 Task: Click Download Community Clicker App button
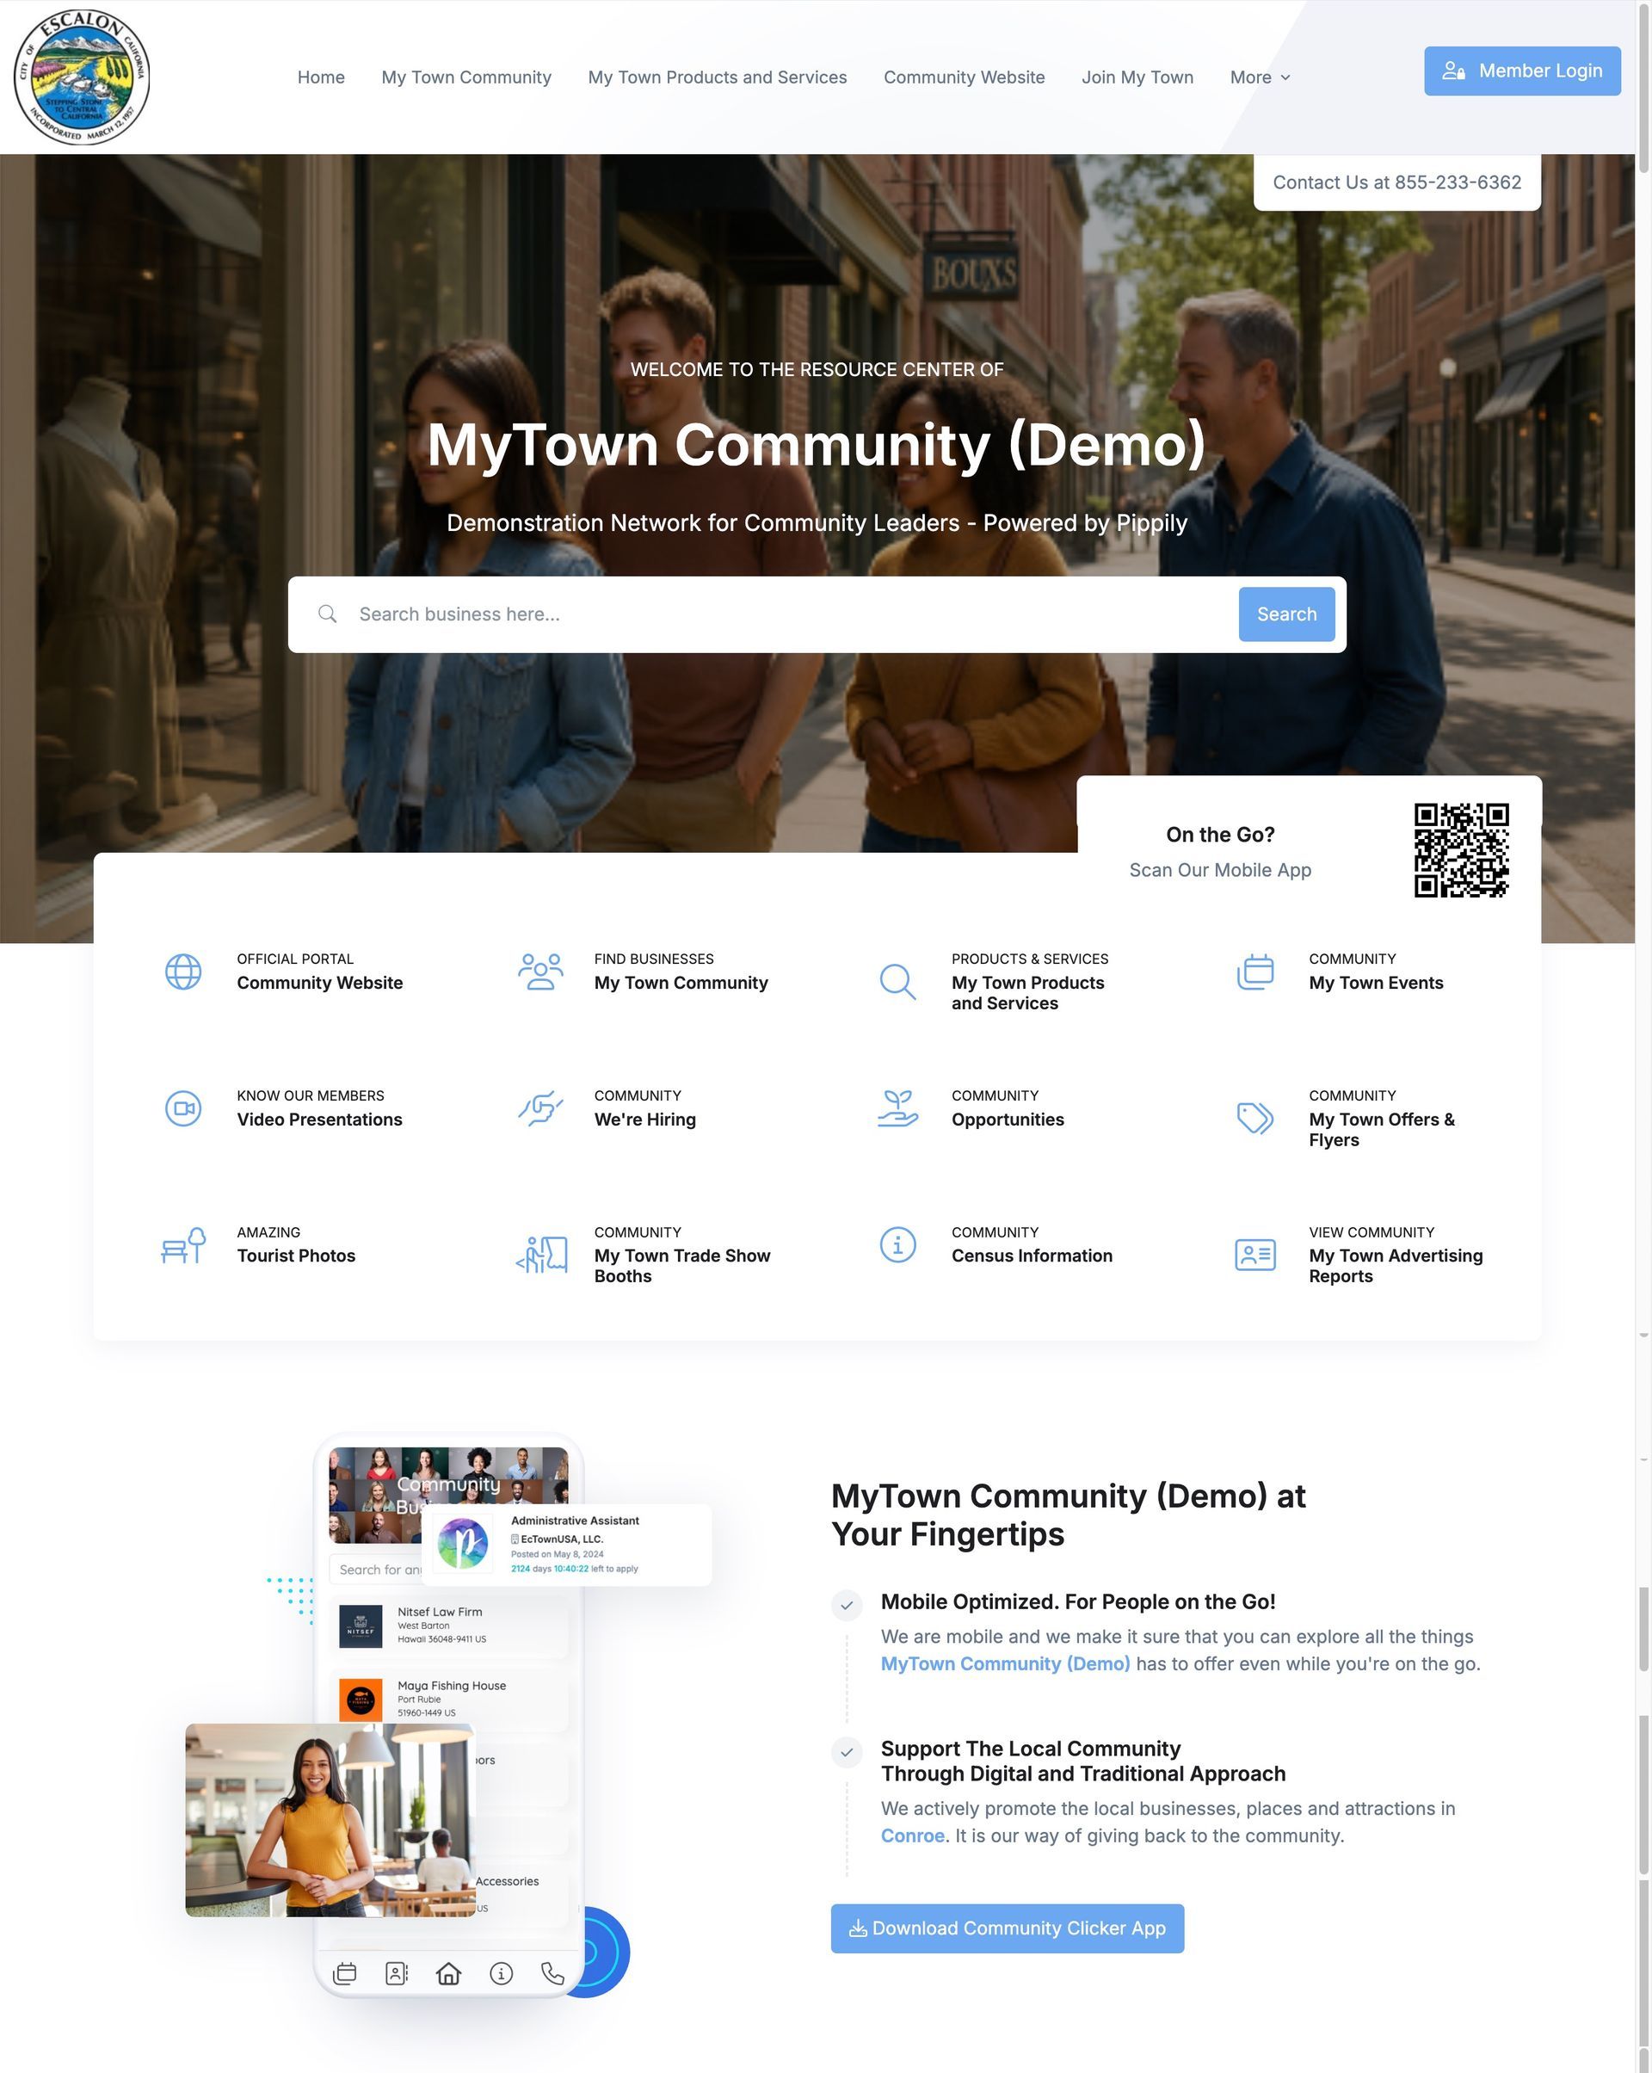click(1007, 1928)
